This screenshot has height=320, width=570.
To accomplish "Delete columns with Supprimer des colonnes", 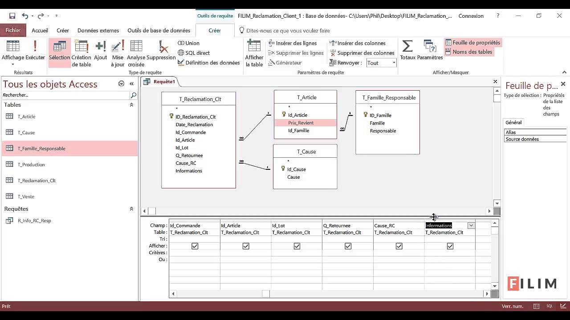I will tap(362, 53).
